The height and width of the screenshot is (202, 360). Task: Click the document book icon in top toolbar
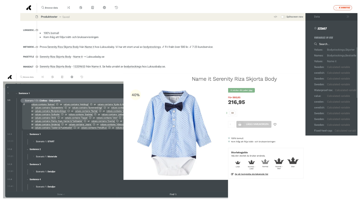pos(93,8)
